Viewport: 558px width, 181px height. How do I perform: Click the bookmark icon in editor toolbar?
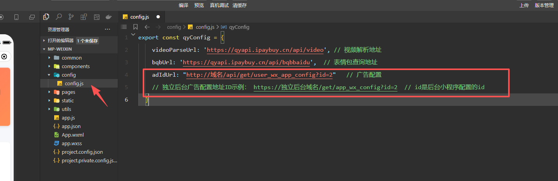point(135,27)
